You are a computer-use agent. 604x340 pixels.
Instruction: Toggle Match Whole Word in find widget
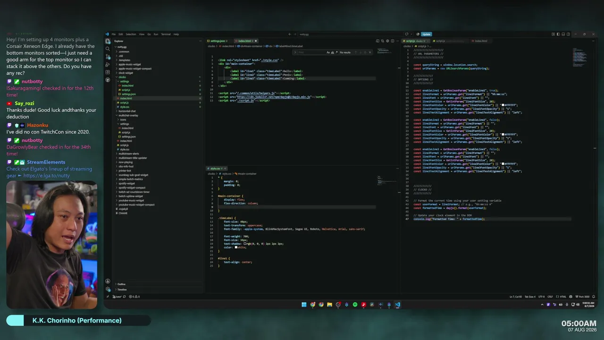[x=332, y=52]
